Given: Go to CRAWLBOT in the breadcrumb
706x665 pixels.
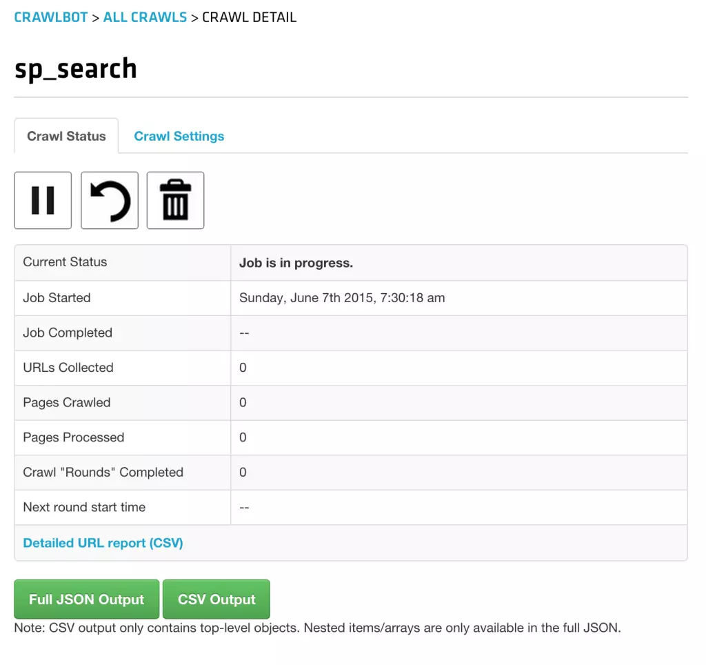Looking at the screenshot, I should (51, 17).
